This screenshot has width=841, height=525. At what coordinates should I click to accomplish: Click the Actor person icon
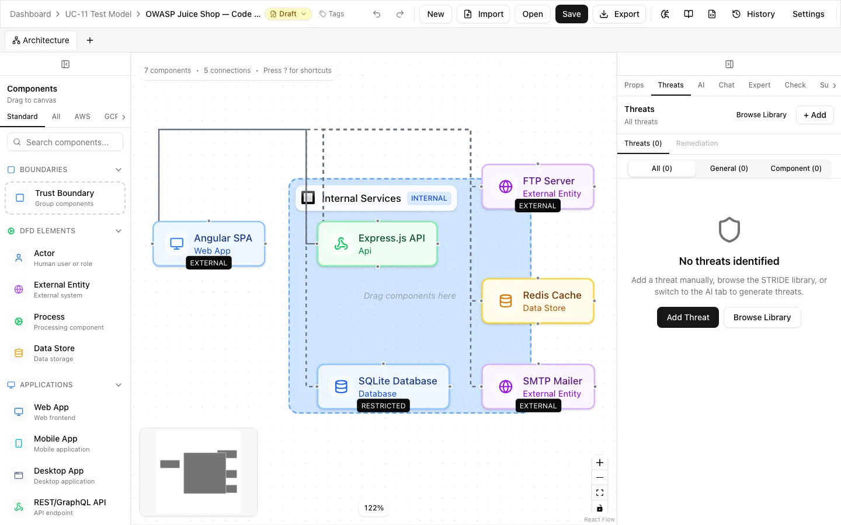[19, 258]
